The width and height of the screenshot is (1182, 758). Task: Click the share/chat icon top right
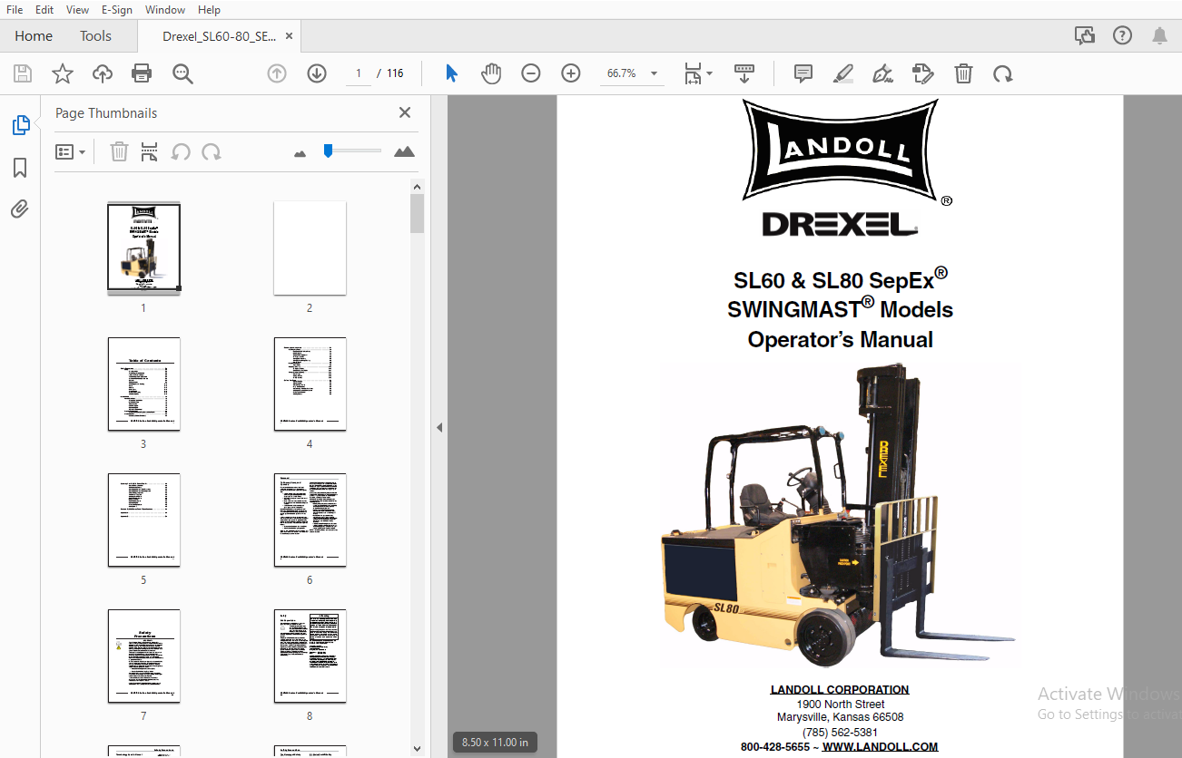pyautogui.click(x=1084, y=36)
